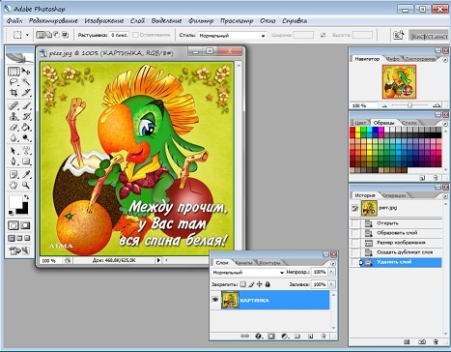Screen dimensions: 451x352
Task: Open the file browser from options bar
Action: 399,35
